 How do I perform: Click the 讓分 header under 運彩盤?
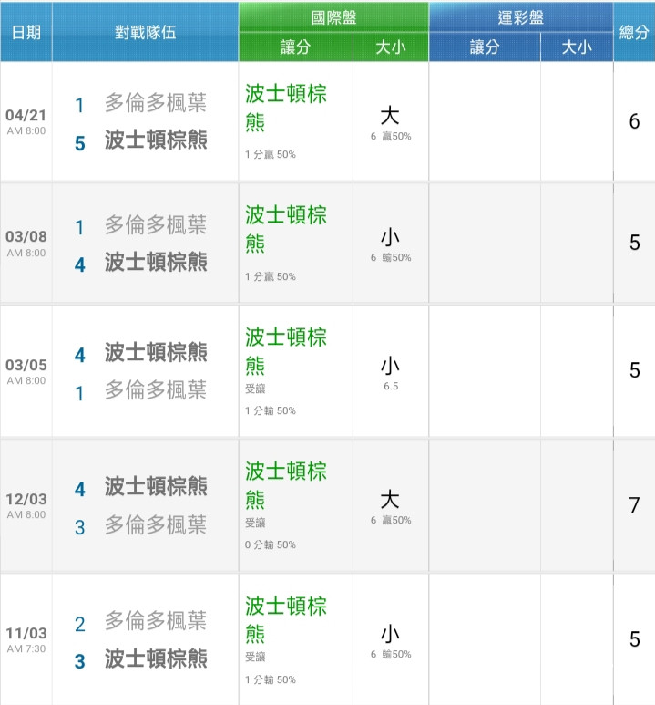click(485, 47)
